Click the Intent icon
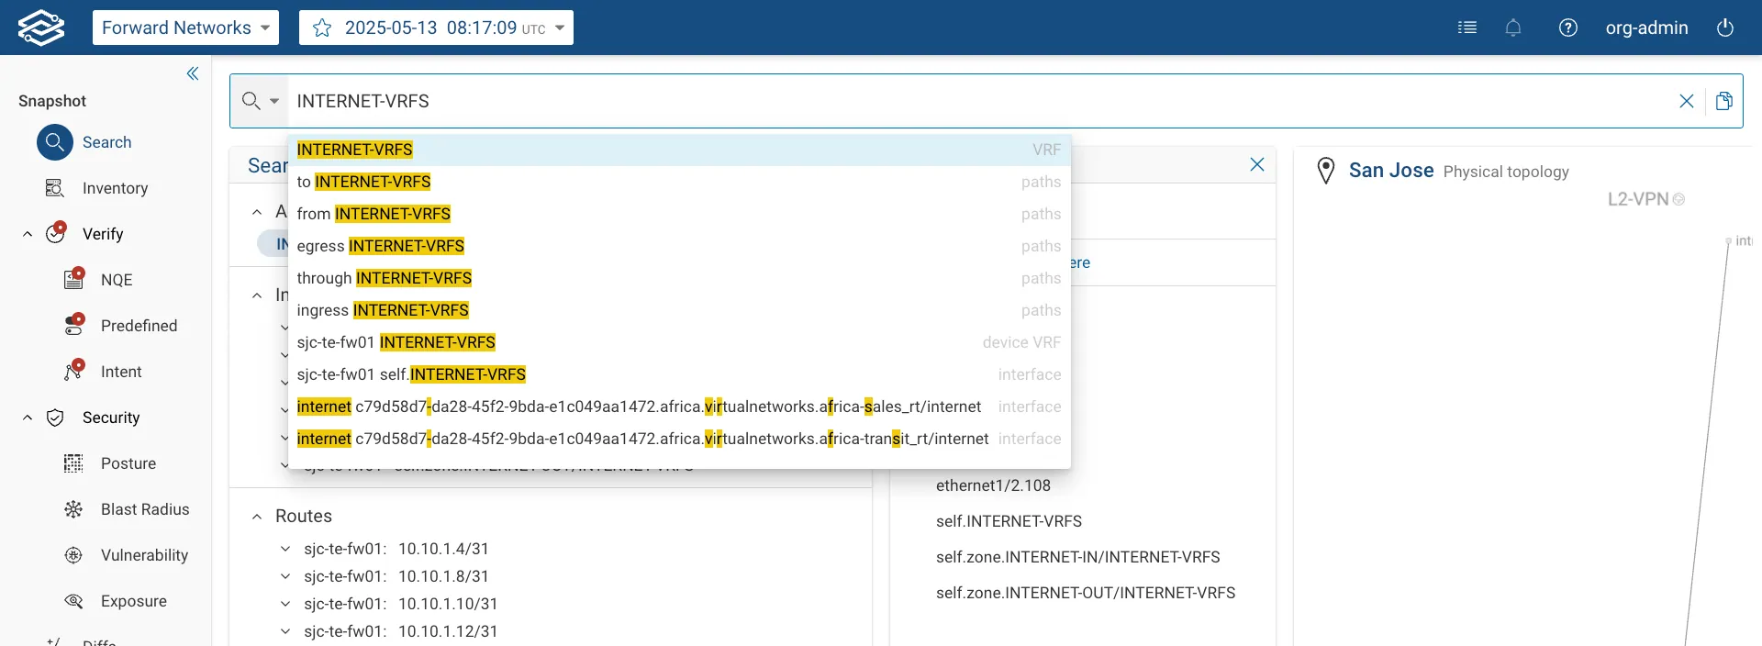The height and width of the screenshot is (646, 1762). [73, 371]
